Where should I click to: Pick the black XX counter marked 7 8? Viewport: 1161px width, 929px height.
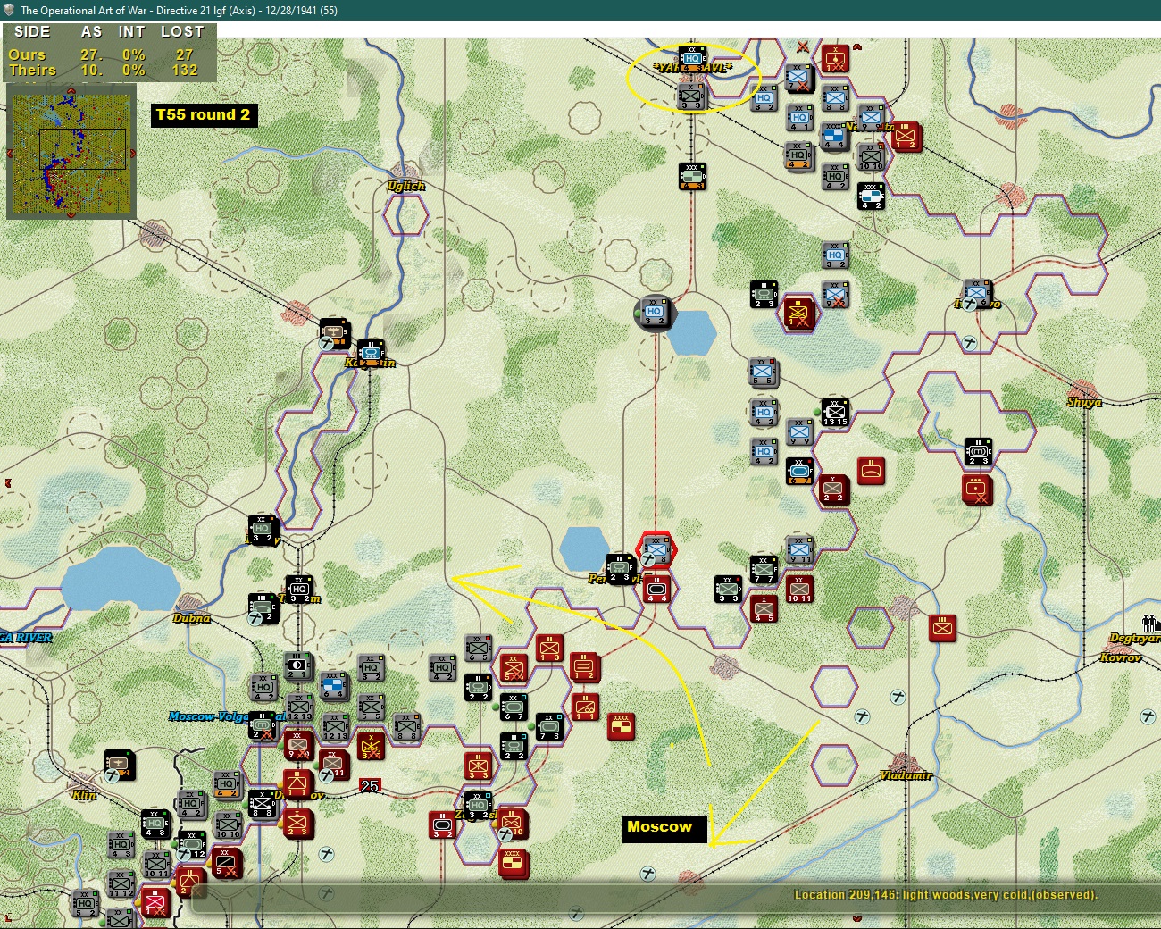(549, 726)
